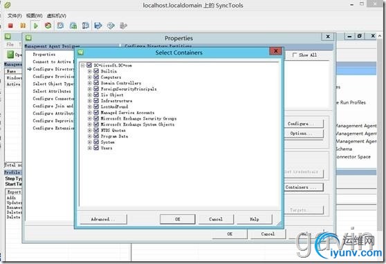386x264 pixels.
Task: Expand Microsoft Exchange Security Groups node
Action: pyautogui.click(x=90, y=118)
